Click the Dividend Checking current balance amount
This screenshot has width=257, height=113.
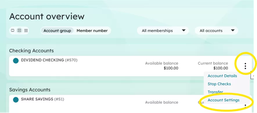coord(221,68)
